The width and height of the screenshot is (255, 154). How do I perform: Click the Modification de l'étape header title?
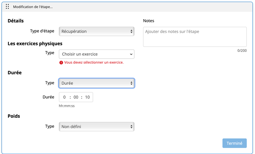point(33,7)
